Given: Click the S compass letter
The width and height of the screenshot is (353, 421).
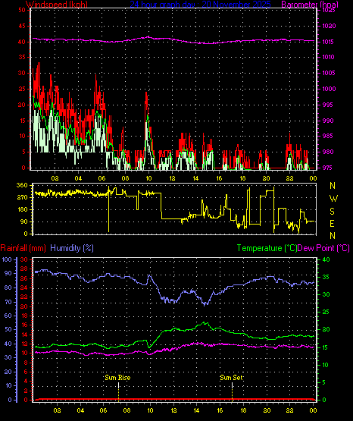Looking at the screenshot, I should (333, 212).
